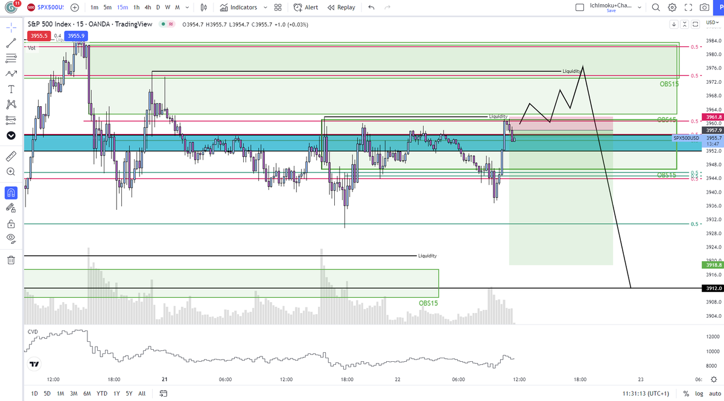Select the 6M date range

pyautogui.click(x=87, y=394)
